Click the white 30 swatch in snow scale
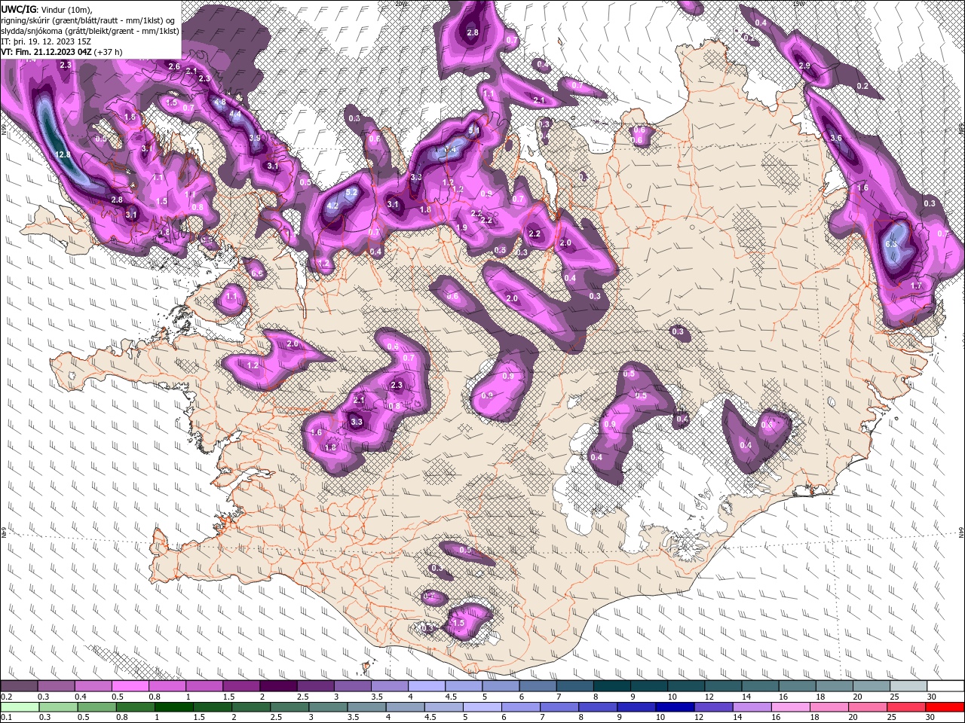965x723 pixels. point(945,686)
